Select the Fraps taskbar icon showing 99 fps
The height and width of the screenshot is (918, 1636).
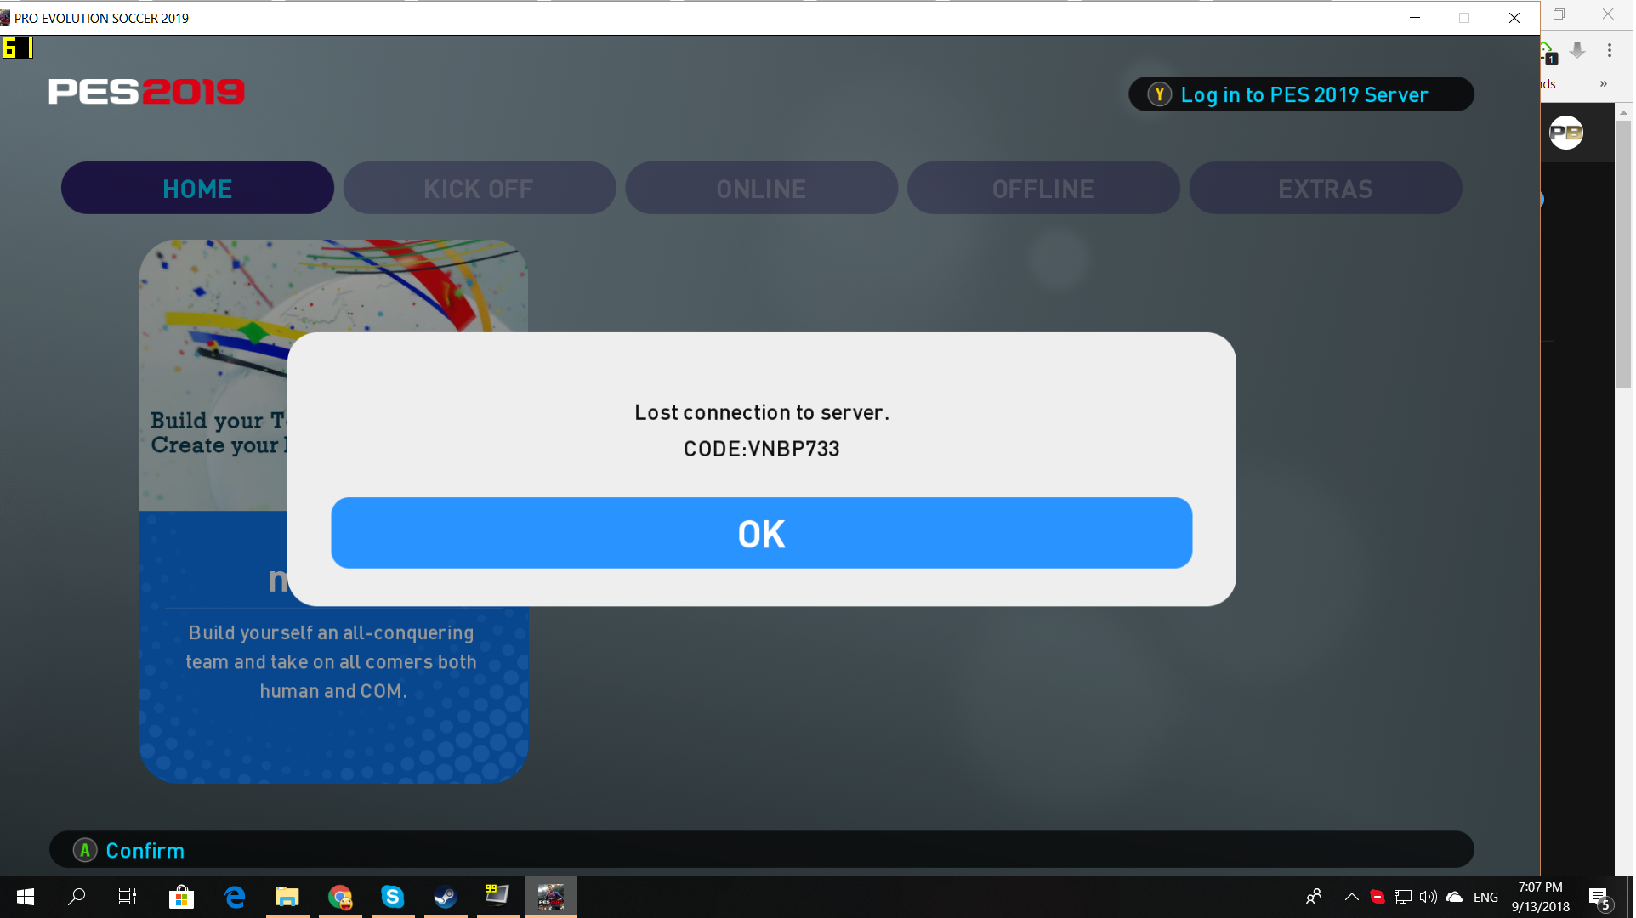coord(497,897)
